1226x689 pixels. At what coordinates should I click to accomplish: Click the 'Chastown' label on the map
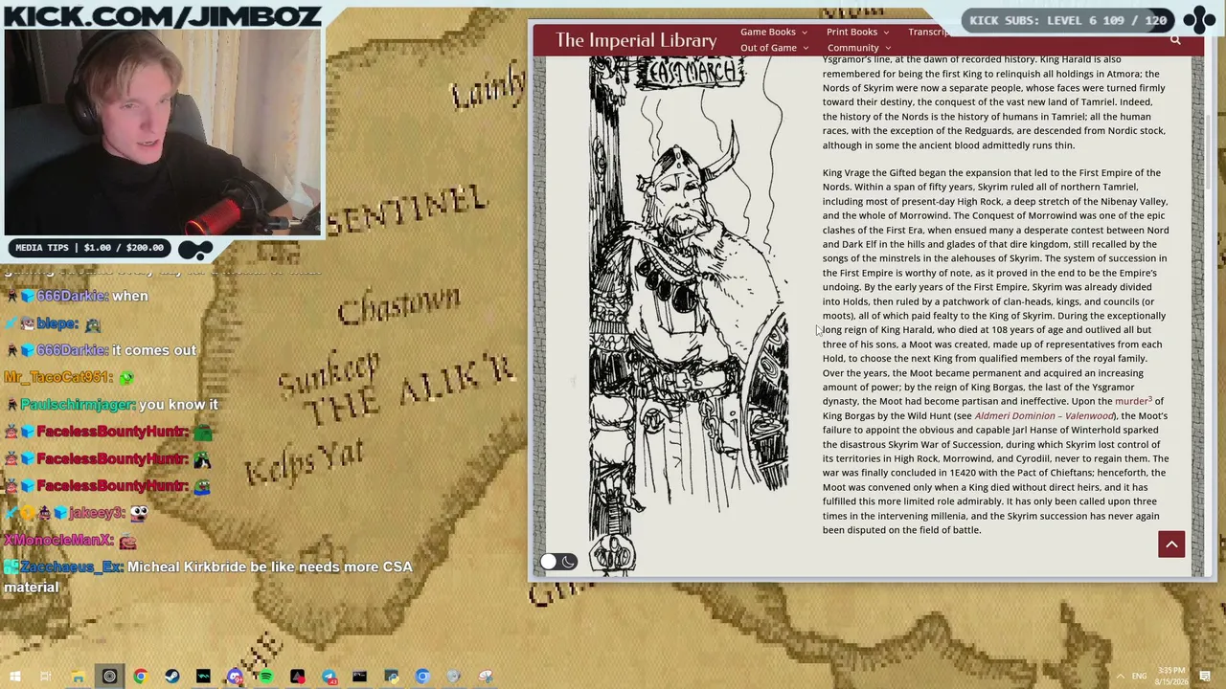(x=398, y=306)
